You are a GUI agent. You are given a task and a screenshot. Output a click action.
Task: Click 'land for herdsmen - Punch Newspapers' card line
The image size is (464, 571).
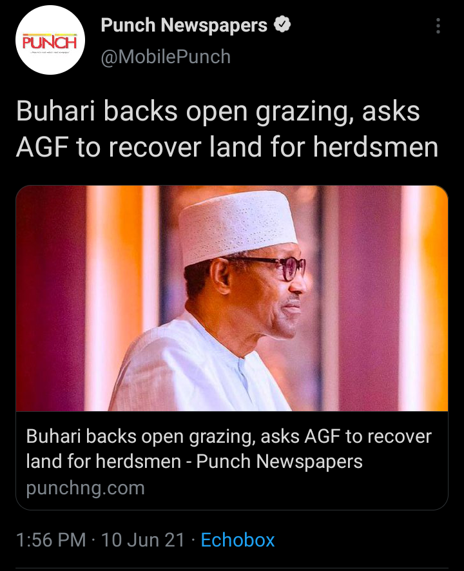click(x=194, y=461)
